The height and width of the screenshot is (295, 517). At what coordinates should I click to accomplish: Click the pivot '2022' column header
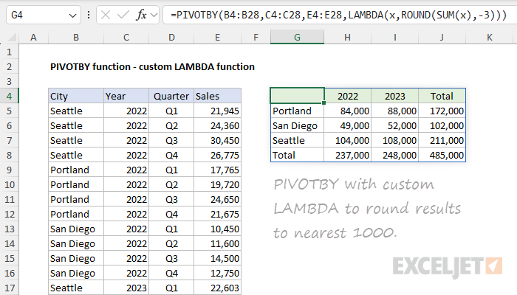347,96
